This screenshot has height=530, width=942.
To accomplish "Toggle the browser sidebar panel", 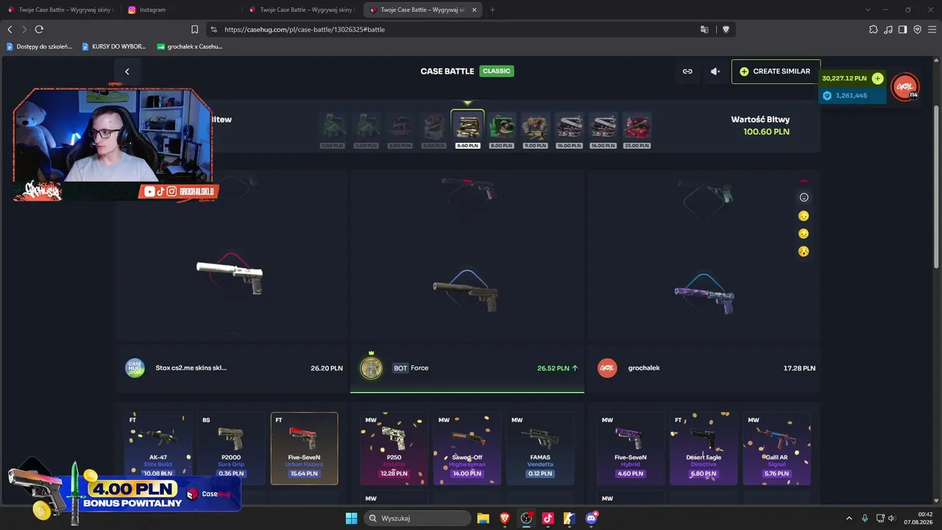I will point(903,29).
